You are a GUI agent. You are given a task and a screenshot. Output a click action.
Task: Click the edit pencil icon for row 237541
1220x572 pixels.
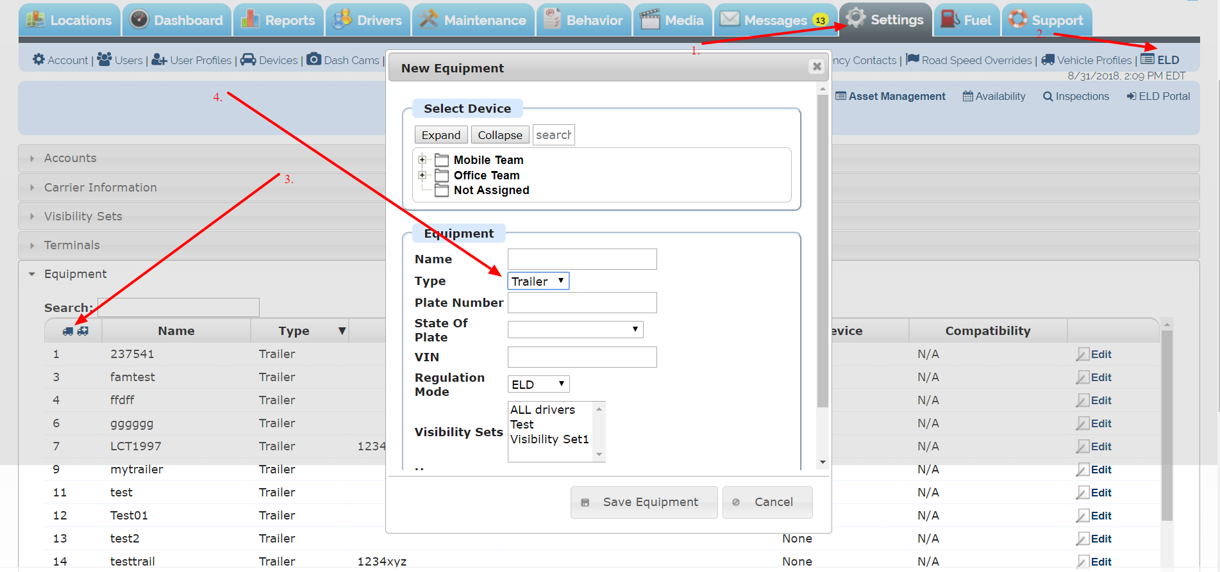click(1082, 354)
